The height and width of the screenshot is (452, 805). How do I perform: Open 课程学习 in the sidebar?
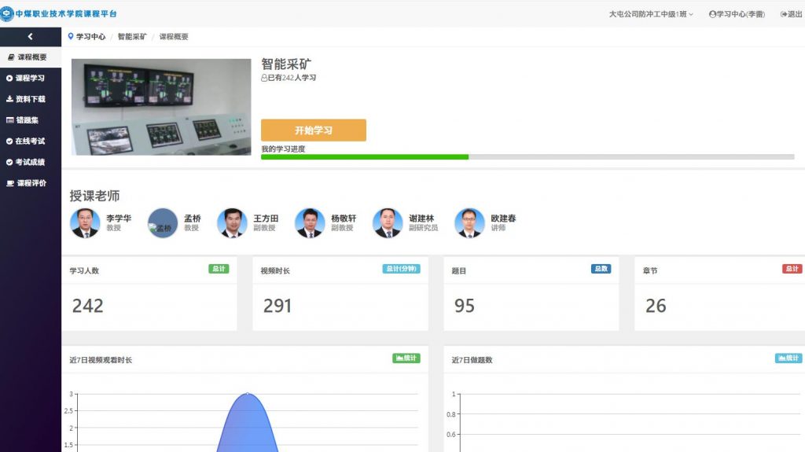(31, 78)
